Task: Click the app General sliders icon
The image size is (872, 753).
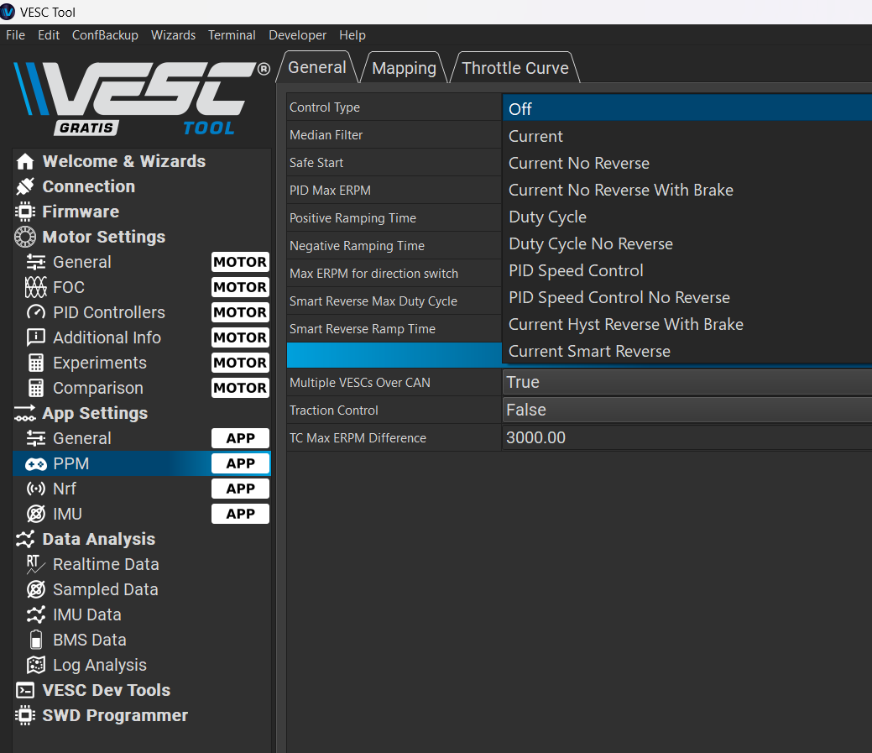Action: coord(36,438)
